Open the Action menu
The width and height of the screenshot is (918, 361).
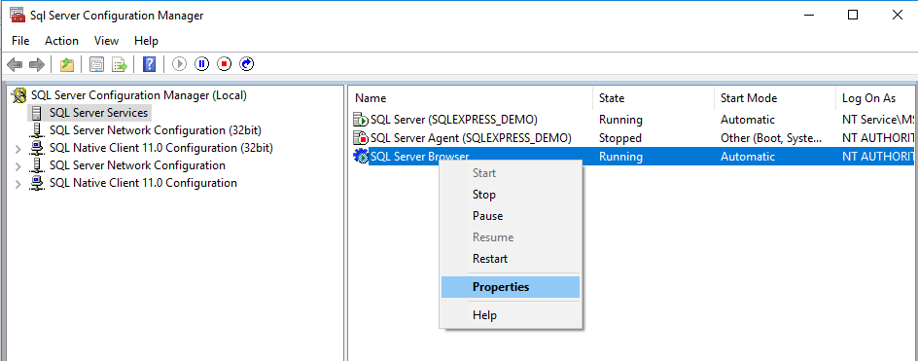coord(61,41)
